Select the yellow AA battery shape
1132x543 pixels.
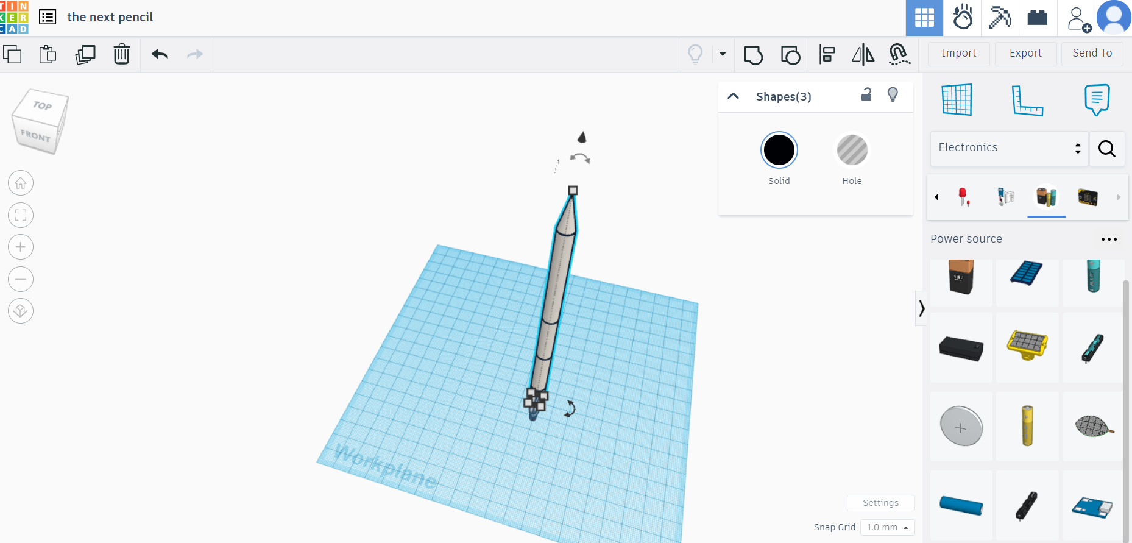point(1027,426)
